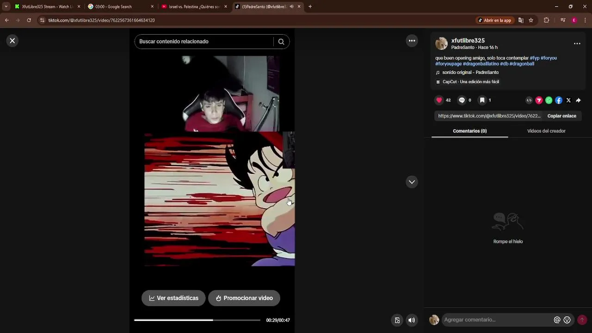The width and height of the screenshot is (592, 333).
Task: Go forward in browser history
Action: [18, 20]
